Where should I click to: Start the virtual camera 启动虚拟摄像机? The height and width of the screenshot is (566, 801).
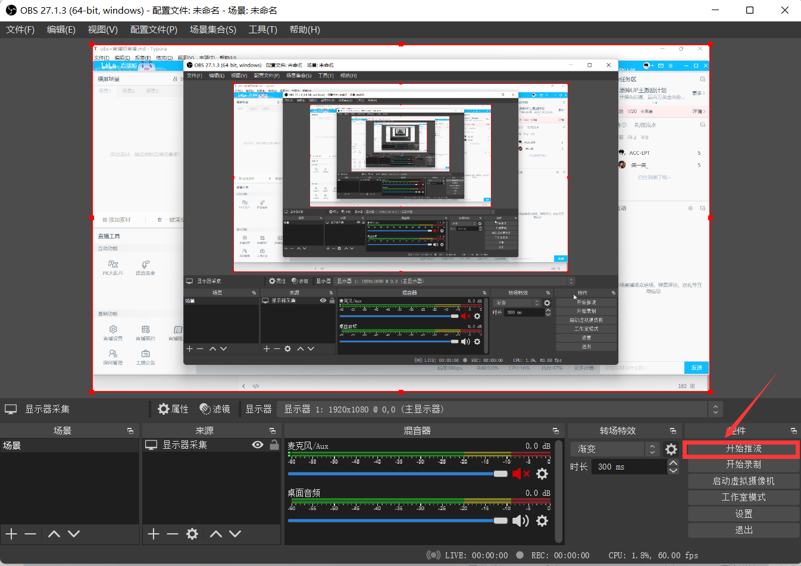(x=743, y=481)
